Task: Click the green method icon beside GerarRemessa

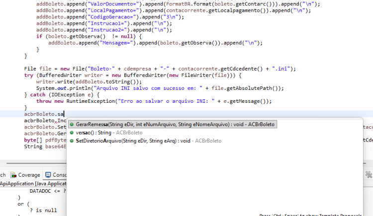Action: (x=72, y=124)
